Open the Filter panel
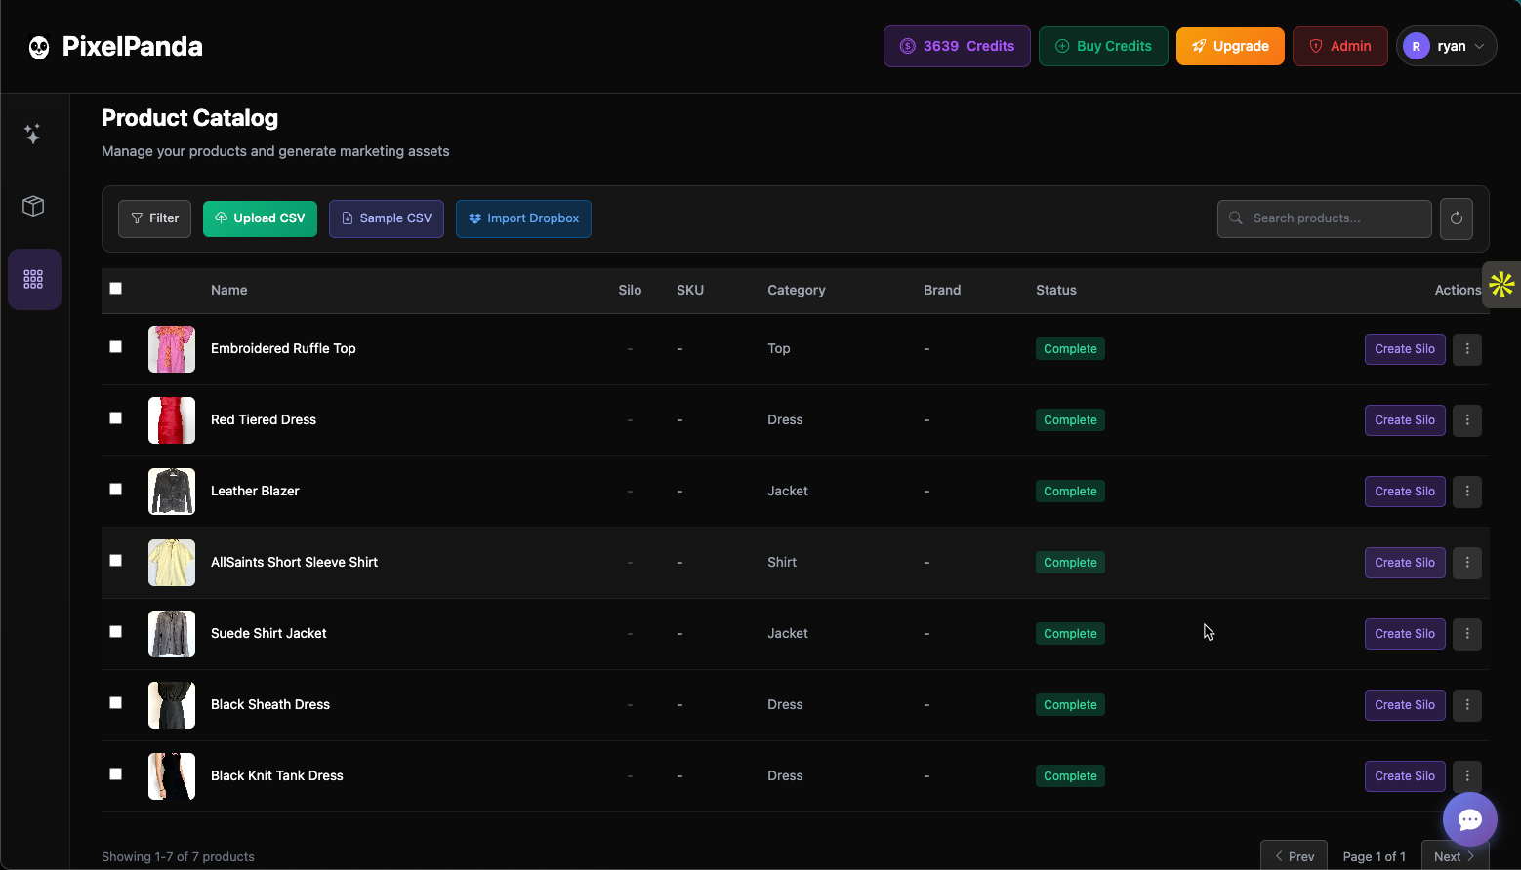Image resolution: width=1521 pixels, height=870 pixels. (x=154, y=218)
